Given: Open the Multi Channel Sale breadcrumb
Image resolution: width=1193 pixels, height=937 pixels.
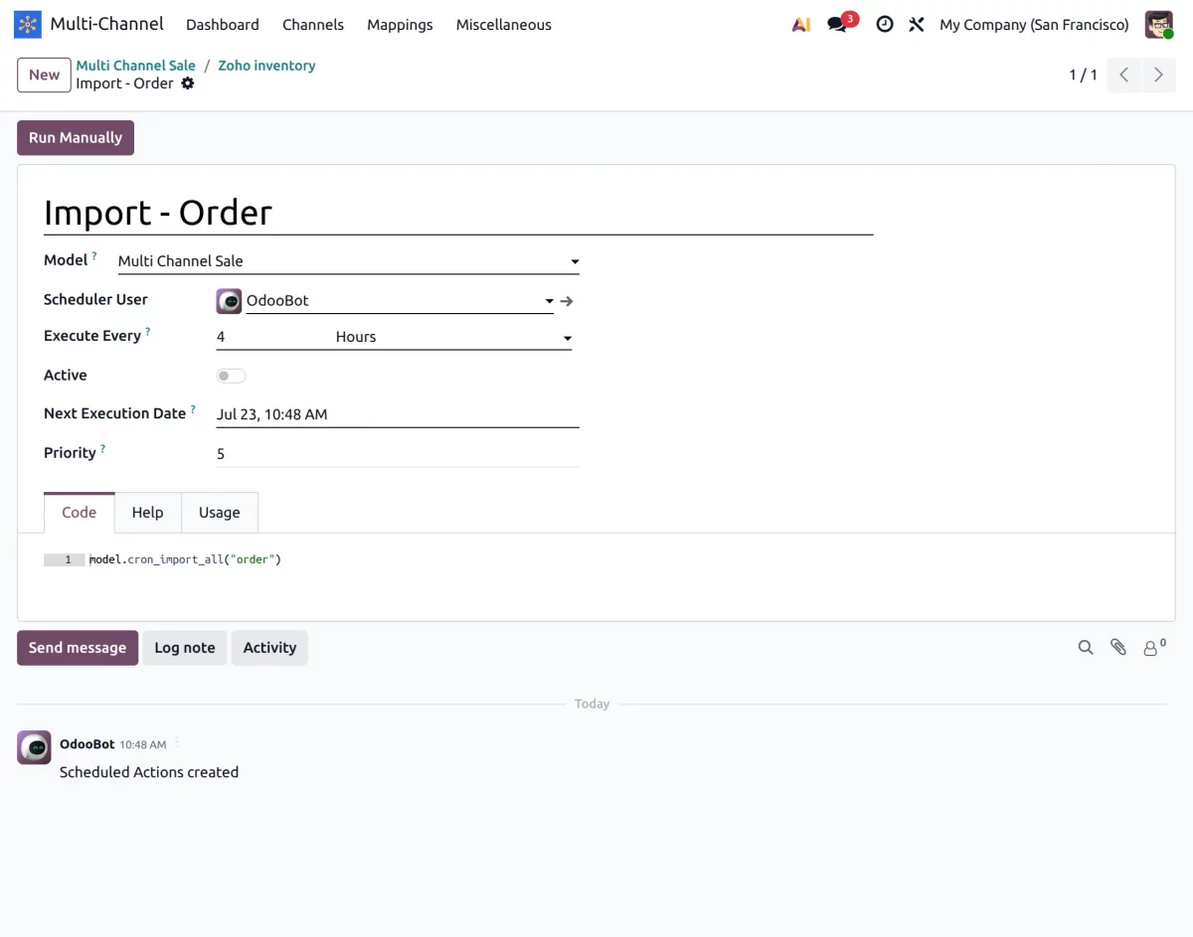Looking at the screenshot, I should click(136, 66).
